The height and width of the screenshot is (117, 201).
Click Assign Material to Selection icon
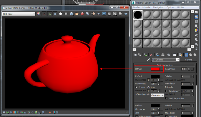pos(145,55)
